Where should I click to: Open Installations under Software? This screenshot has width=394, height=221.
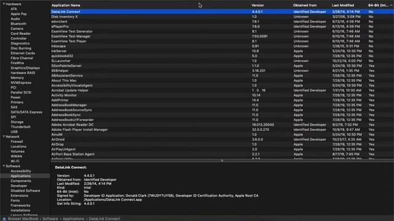tap(20, 211)
